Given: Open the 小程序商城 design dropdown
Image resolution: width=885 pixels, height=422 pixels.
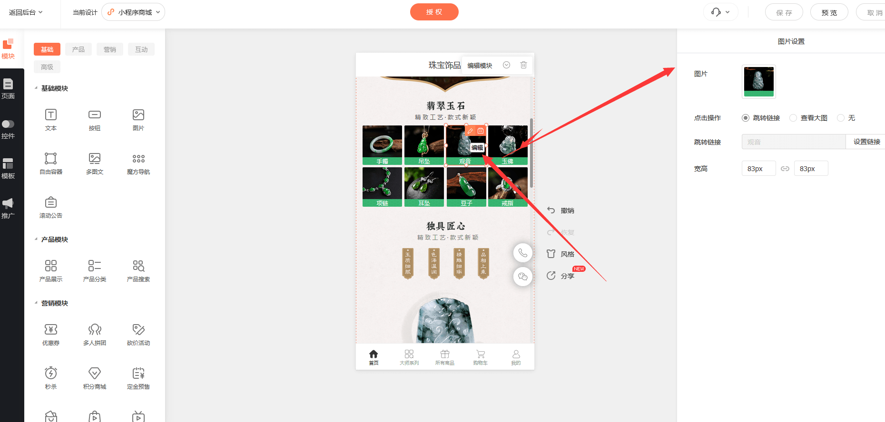Looking at the screenshot, I should tap(133, 12).
